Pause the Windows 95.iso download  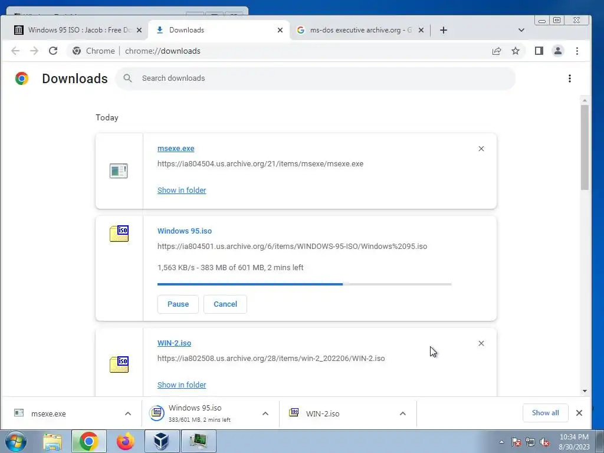178,304
